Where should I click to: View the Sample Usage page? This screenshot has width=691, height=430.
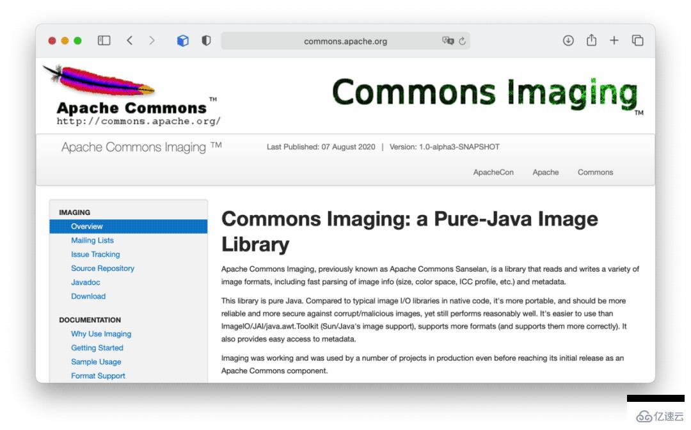click(x=96, y=362)
